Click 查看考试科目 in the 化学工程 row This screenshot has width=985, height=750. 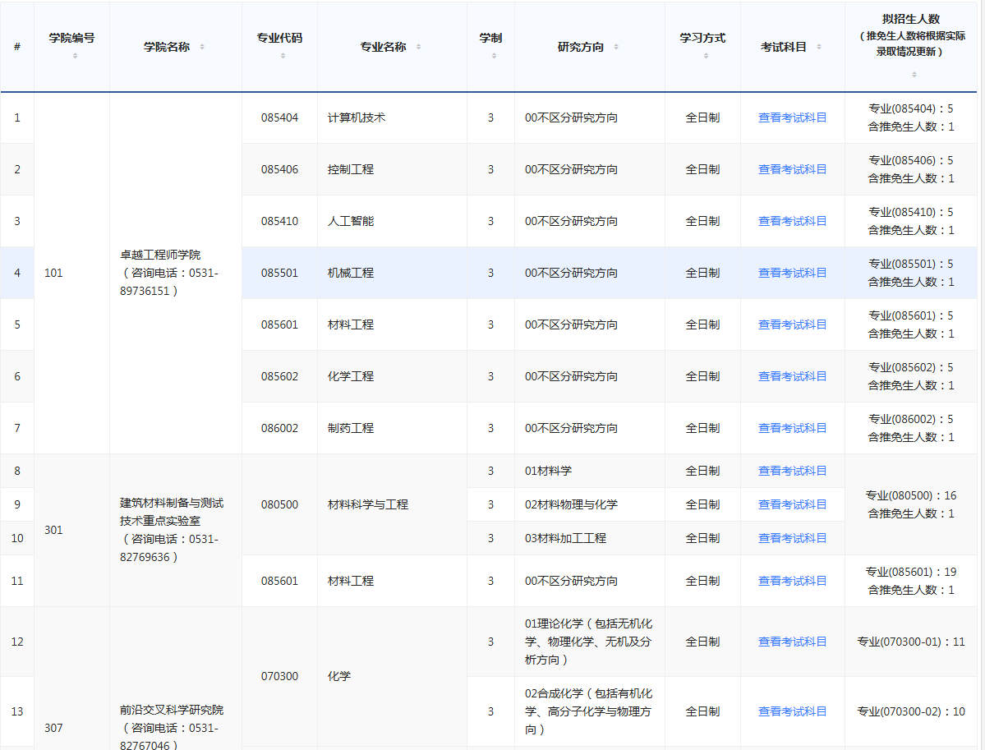(x=792, y=375)
